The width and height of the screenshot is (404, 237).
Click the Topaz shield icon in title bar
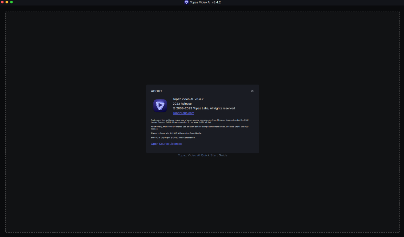coord(186,2)
